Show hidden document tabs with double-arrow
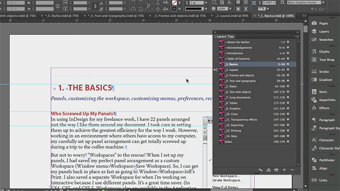Screen dimensions: 340x191 304,16
